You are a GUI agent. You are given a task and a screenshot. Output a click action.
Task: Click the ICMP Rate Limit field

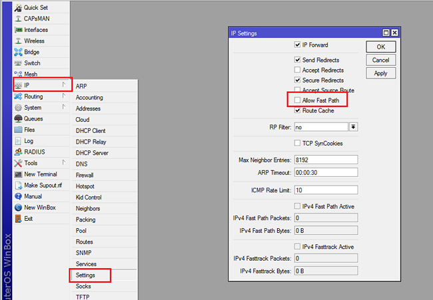coord(326,190)
